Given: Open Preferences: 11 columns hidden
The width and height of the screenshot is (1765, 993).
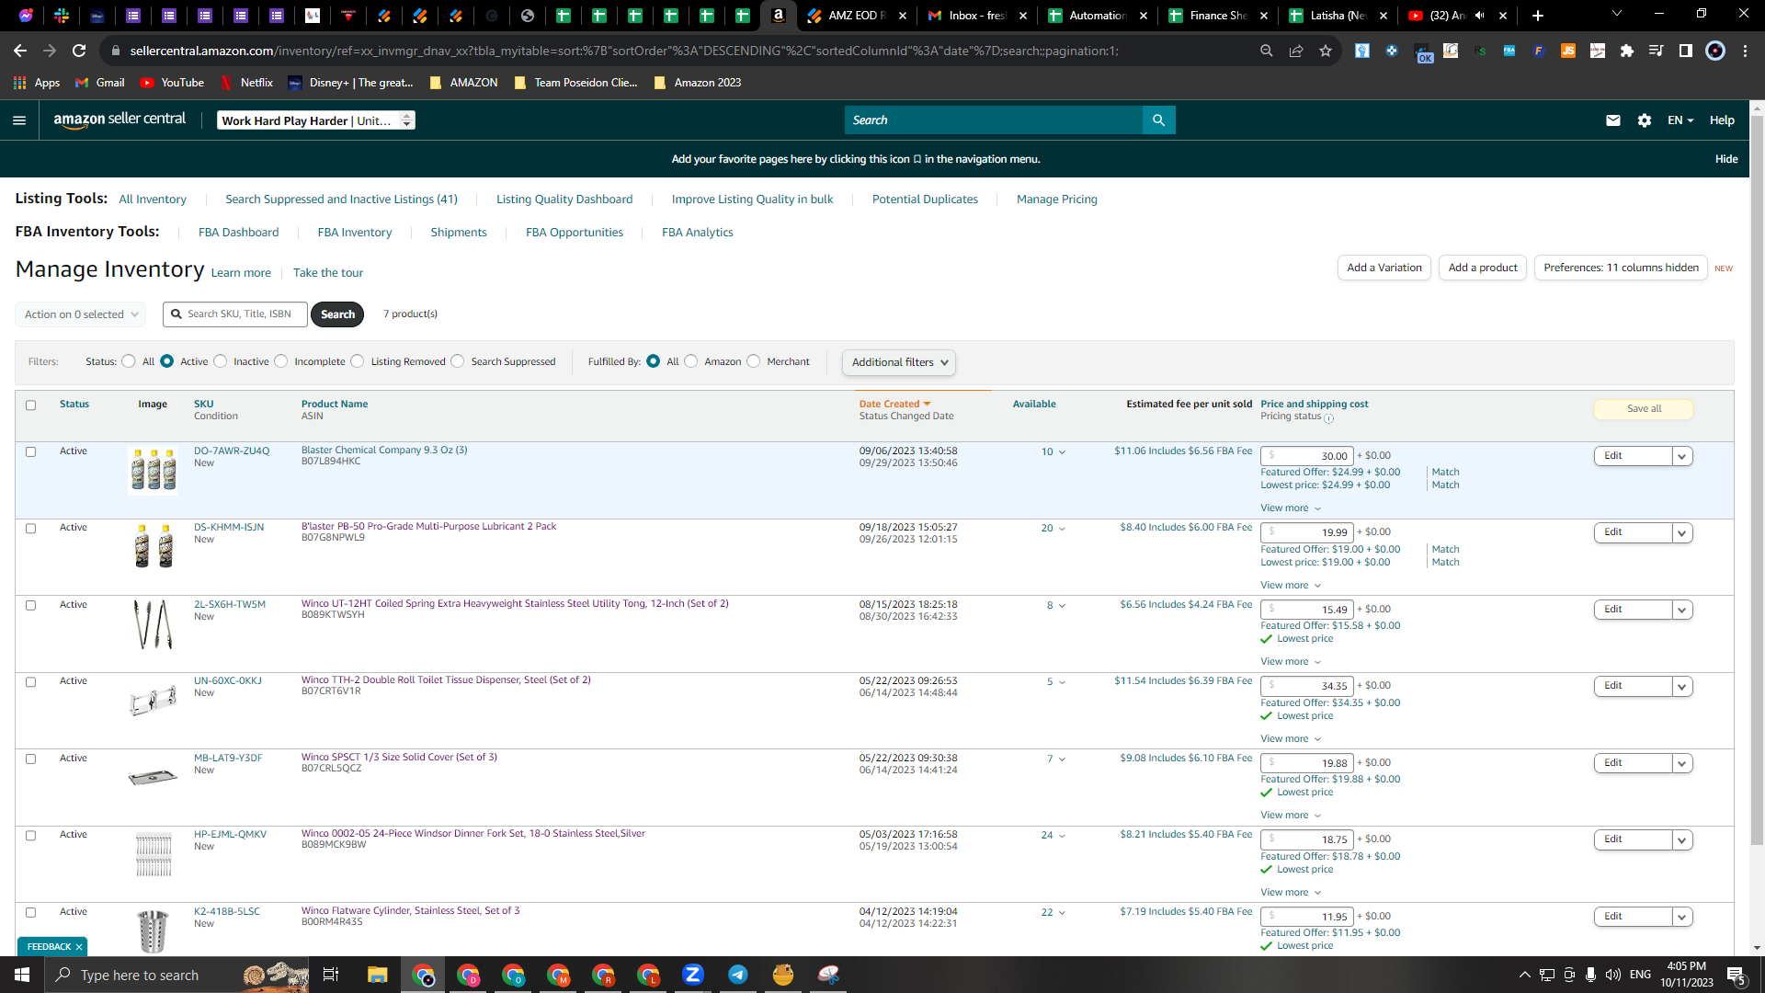Looking at the screenshot, I should pos(1621,268).
